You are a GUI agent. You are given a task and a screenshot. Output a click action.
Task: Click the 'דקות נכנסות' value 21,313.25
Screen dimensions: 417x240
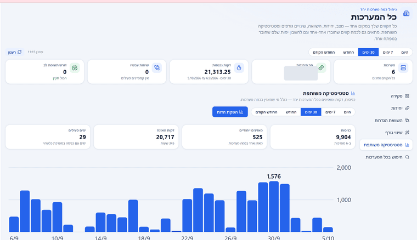click(x=217, y=72)
